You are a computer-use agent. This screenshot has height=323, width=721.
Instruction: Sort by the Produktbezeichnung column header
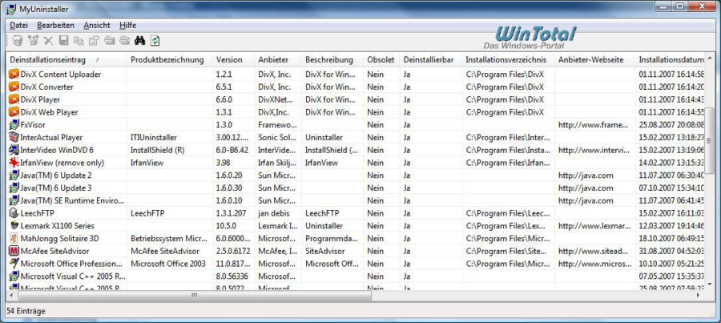coord(169,60)
